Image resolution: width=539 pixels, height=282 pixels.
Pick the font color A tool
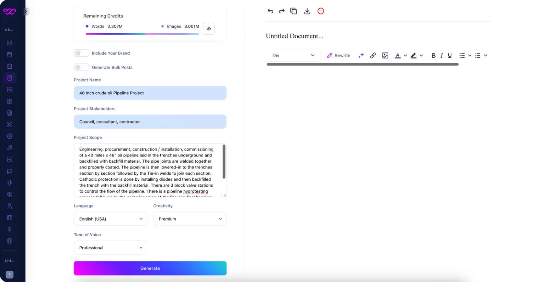pyautogui.click(x=398, y=55)
